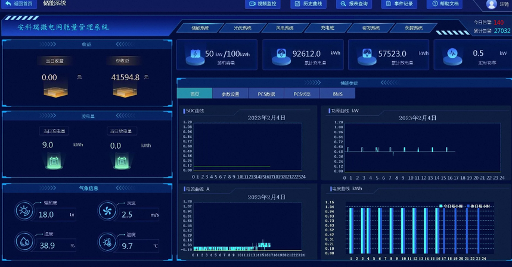Switch to the 负荷系统 tab

[x=414, y=28]
